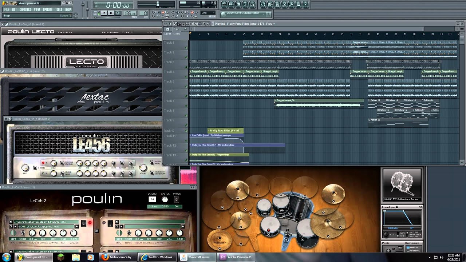Click the playback speaker tool in Playlist toolbar
Image resolution: width=466 pixels, height=262 pixels.
pyautogui.click(x=208, y=24)
